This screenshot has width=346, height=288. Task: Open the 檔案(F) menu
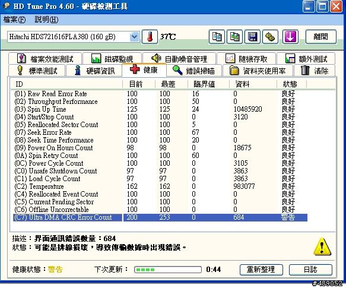(x=14, y=20)
